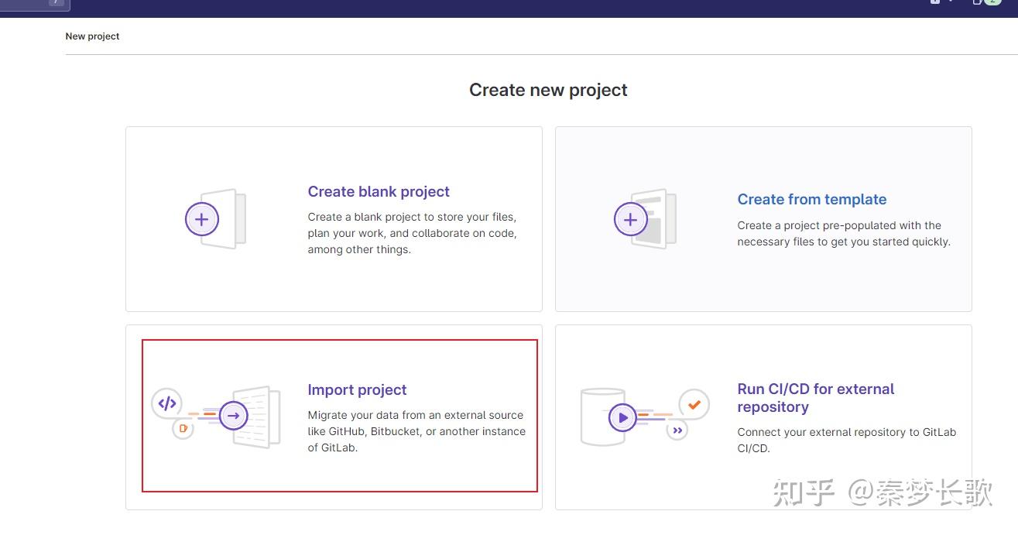Viewport: 1018px width, 535px height.
Task: Select the red-highlighted Import project card
Action: pyautogui.click(x=339, y=415)
